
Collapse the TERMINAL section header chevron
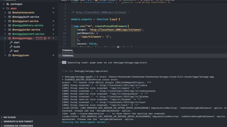pos(60,56)
